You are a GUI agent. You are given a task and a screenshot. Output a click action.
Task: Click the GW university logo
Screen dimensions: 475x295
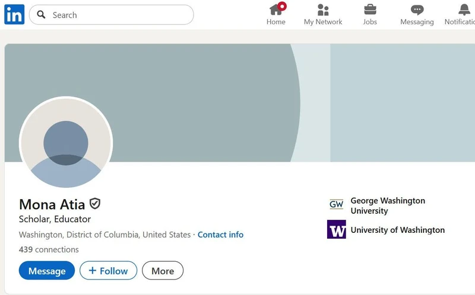(336, 204)
